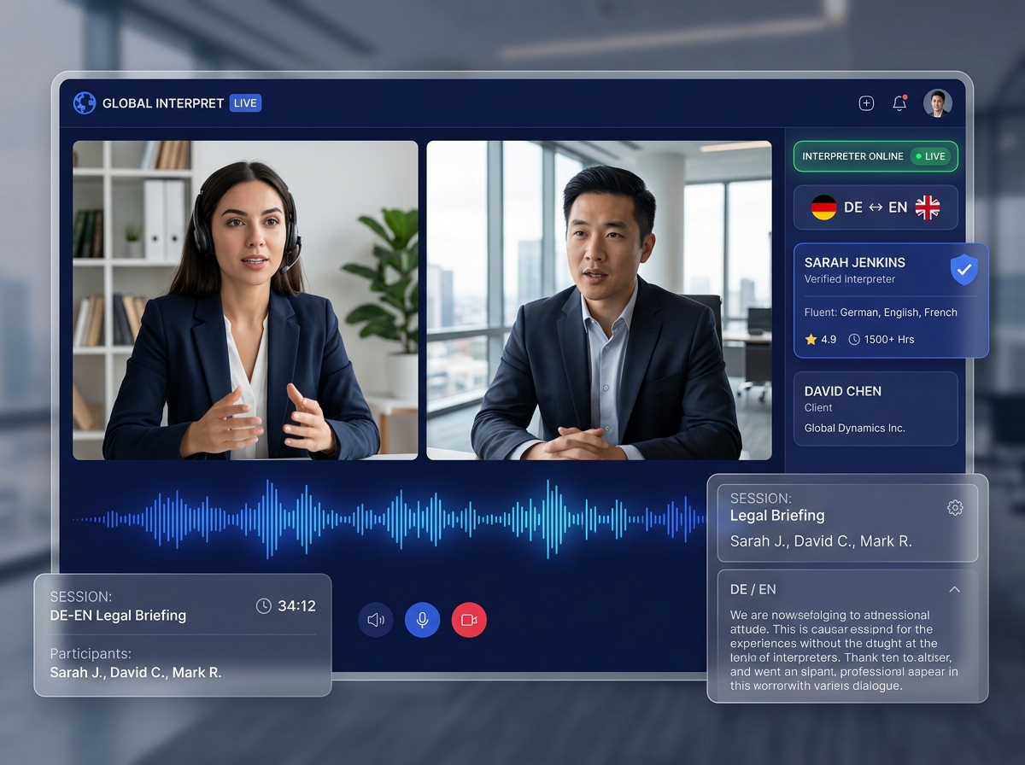Click the Interpreter Online status pill
The height and width of the screenshot is (765, 1025).
(876, 156)
